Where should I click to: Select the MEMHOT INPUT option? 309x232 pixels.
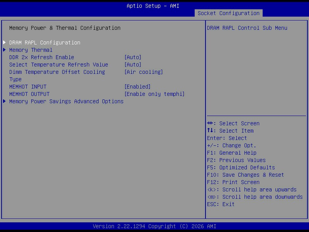pos(28,87)
